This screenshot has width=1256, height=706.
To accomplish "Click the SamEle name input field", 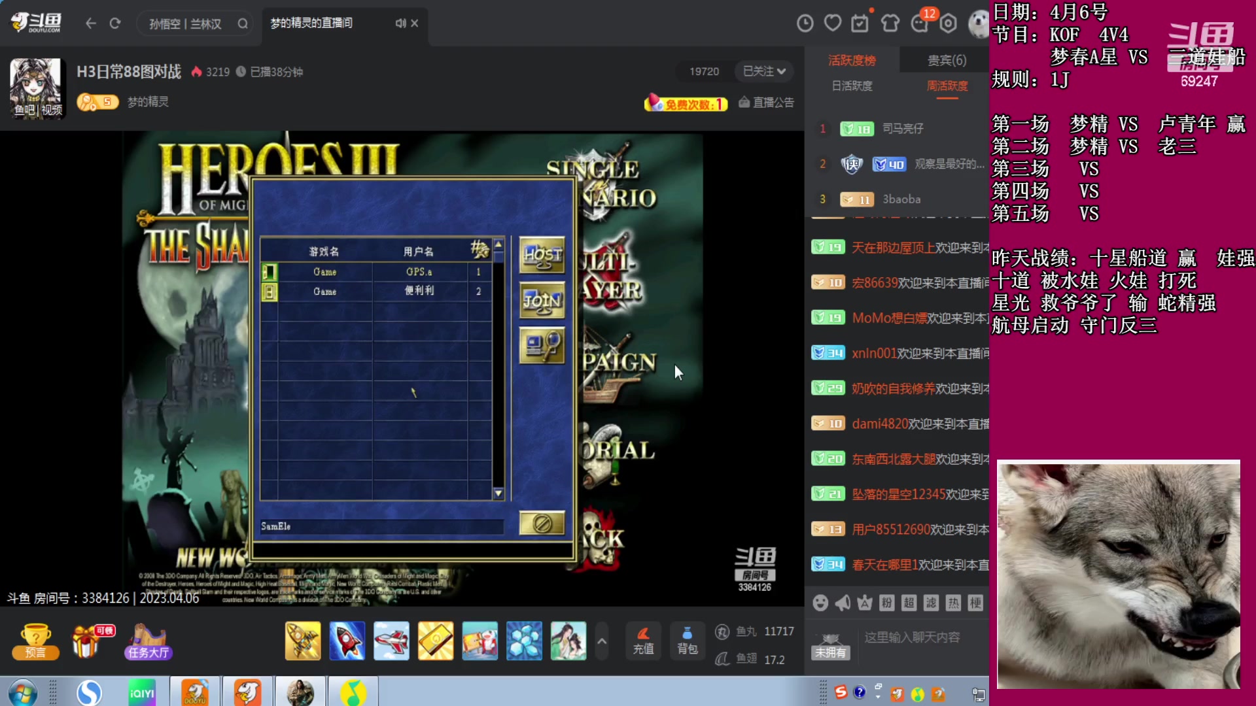I will [382, 526].
